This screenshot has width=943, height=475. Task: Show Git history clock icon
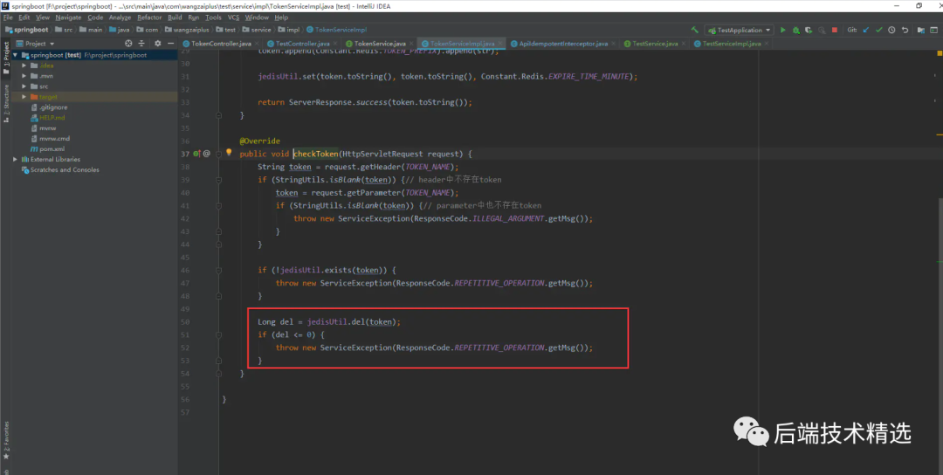pyautogui.click(x=891, y=30)
